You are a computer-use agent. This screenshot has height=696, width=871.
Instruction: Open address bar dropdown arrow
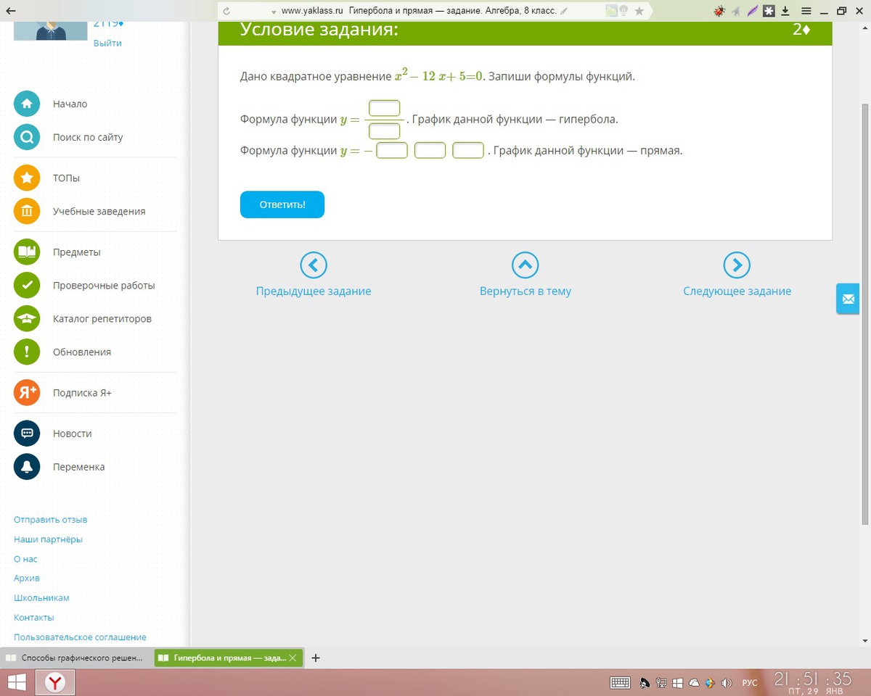point(274,12)
